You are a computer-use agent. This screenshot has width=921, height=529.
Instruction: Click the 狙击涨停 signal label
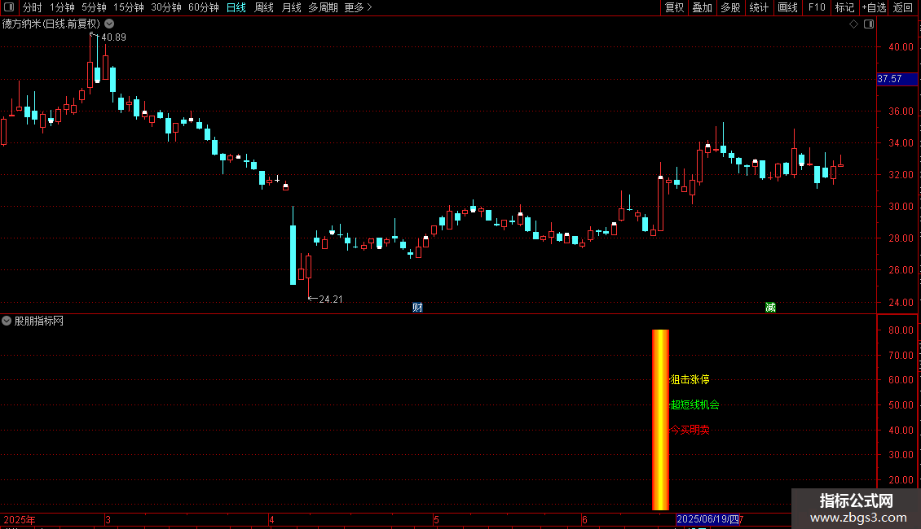690,379
